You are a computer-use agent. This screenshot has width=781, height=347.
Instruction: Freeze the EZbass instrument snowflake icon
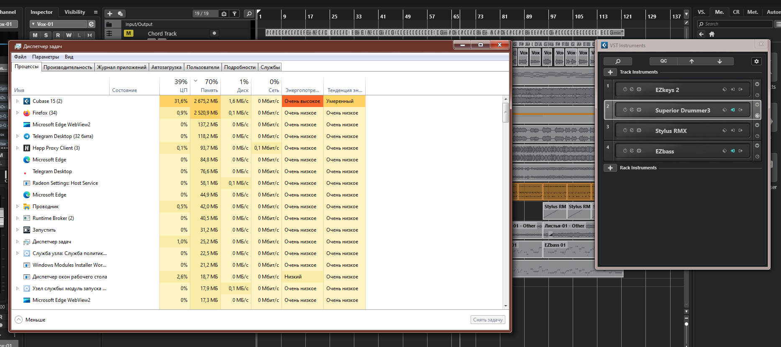pos(639,151)
